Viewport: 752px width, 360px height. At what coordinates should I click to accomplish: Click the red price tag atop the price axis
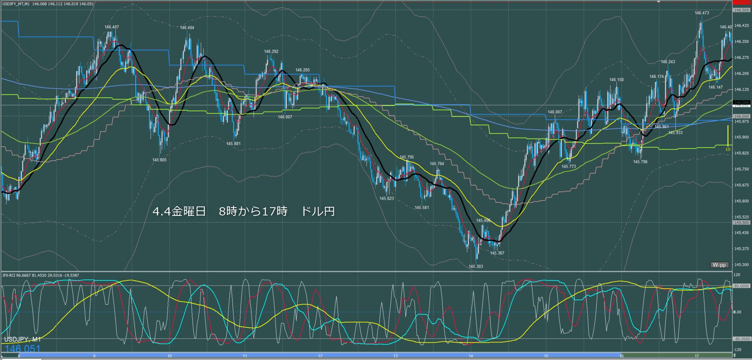(x=741, y=2)
